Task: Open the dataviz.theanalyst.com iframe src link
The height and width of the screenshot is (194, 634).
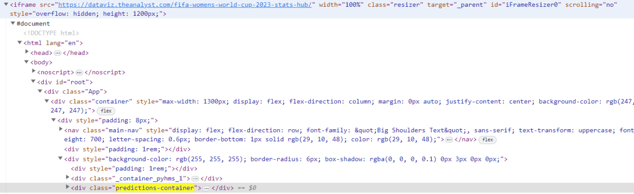Action: pos(185,4)
